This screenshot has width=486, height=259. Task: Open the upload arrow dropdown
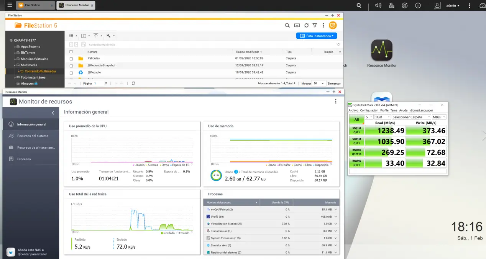pyautogui.click(x=98, y=36)
